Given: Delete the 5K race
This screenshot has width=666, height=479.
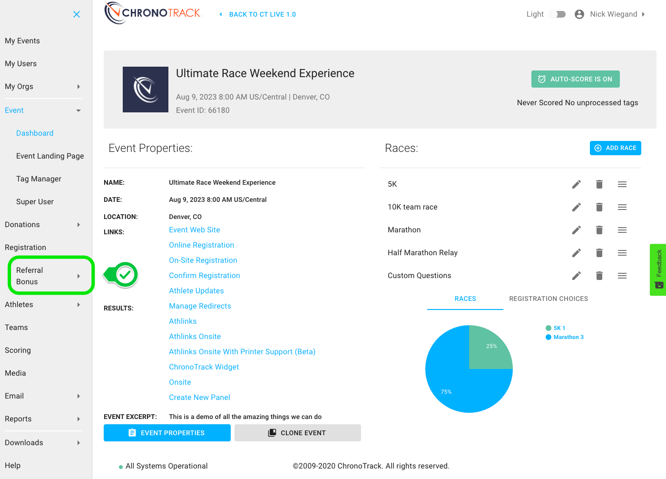Looking at the screenshot, I should (599, 184).
